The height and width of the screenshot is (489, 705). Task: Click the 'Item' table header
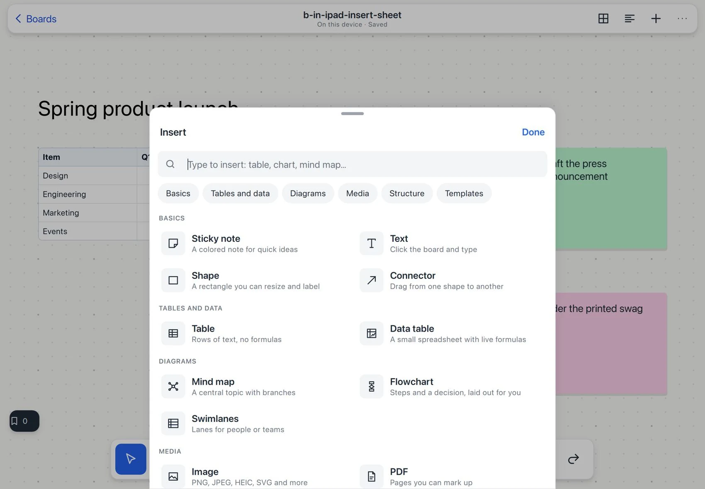88,157
